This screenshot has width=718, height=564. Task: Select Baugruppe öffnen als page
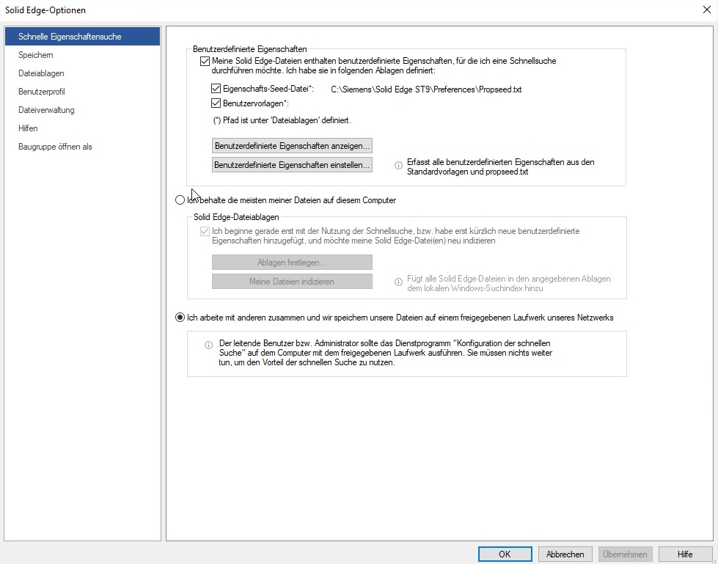[55, 147]
